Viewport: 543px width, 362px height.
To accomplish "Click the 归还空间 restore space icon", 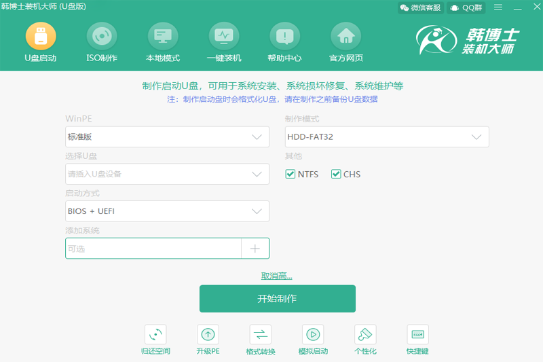I will point(155,334).
